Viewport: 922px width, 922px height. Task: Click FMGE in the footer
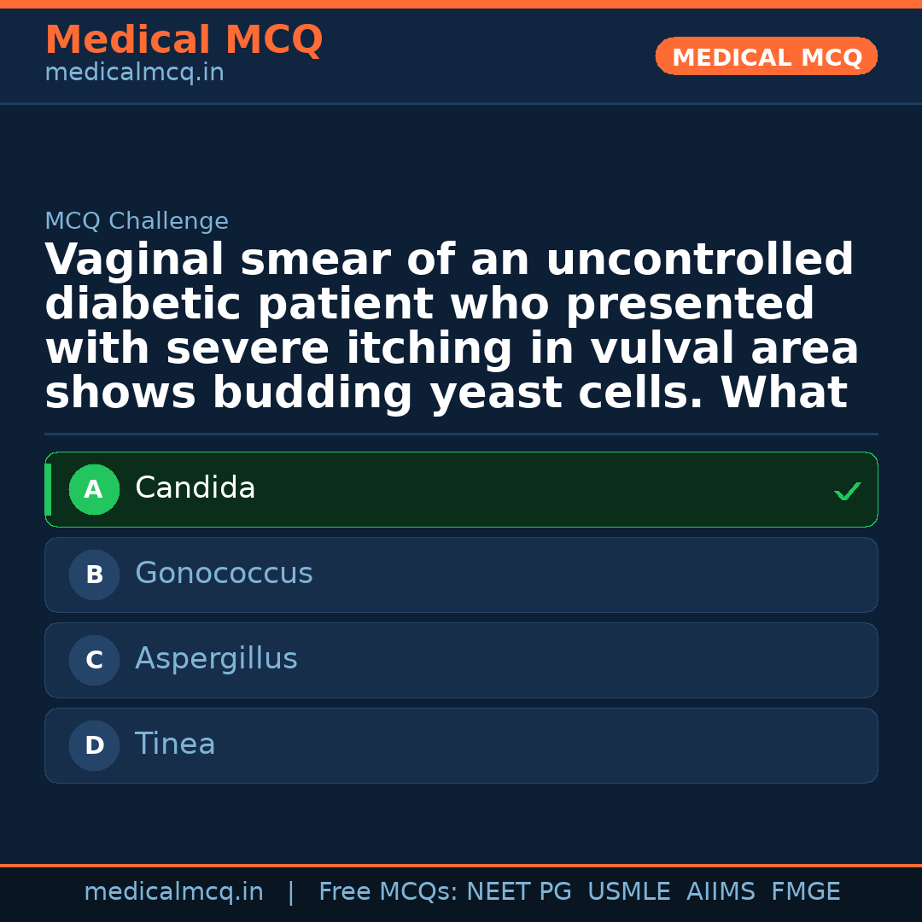click(806, 892)
